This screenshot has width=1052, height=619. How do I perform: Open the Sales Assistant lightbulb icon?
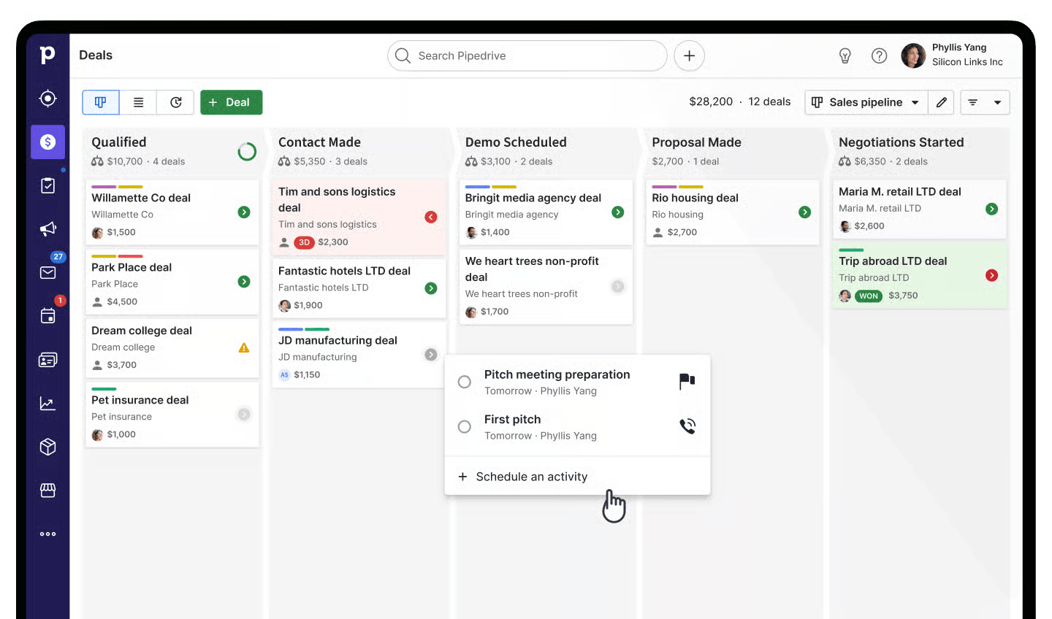(x=845, y=55)
